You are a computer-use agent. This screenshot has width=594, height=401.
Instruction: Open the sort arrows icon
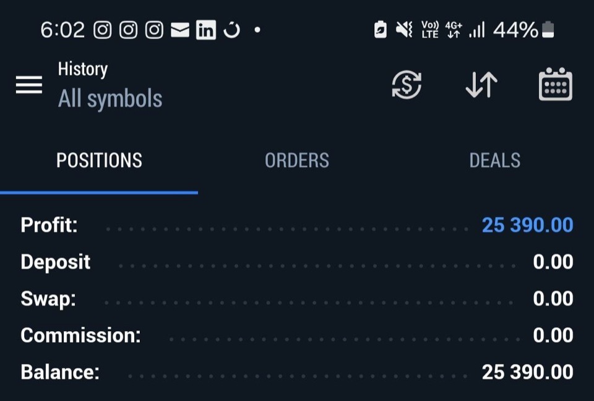[481, 85]
